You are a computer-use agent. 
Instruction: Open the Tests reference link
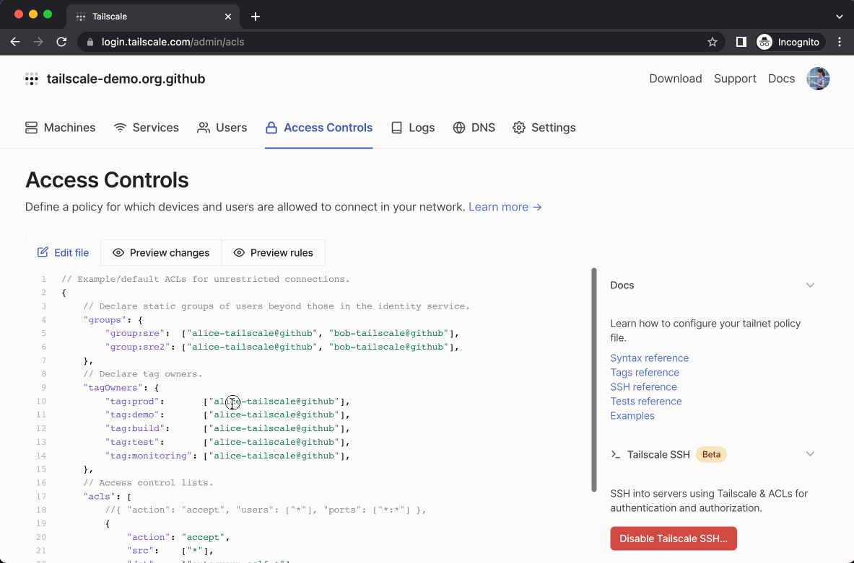[x=646, y=402]
